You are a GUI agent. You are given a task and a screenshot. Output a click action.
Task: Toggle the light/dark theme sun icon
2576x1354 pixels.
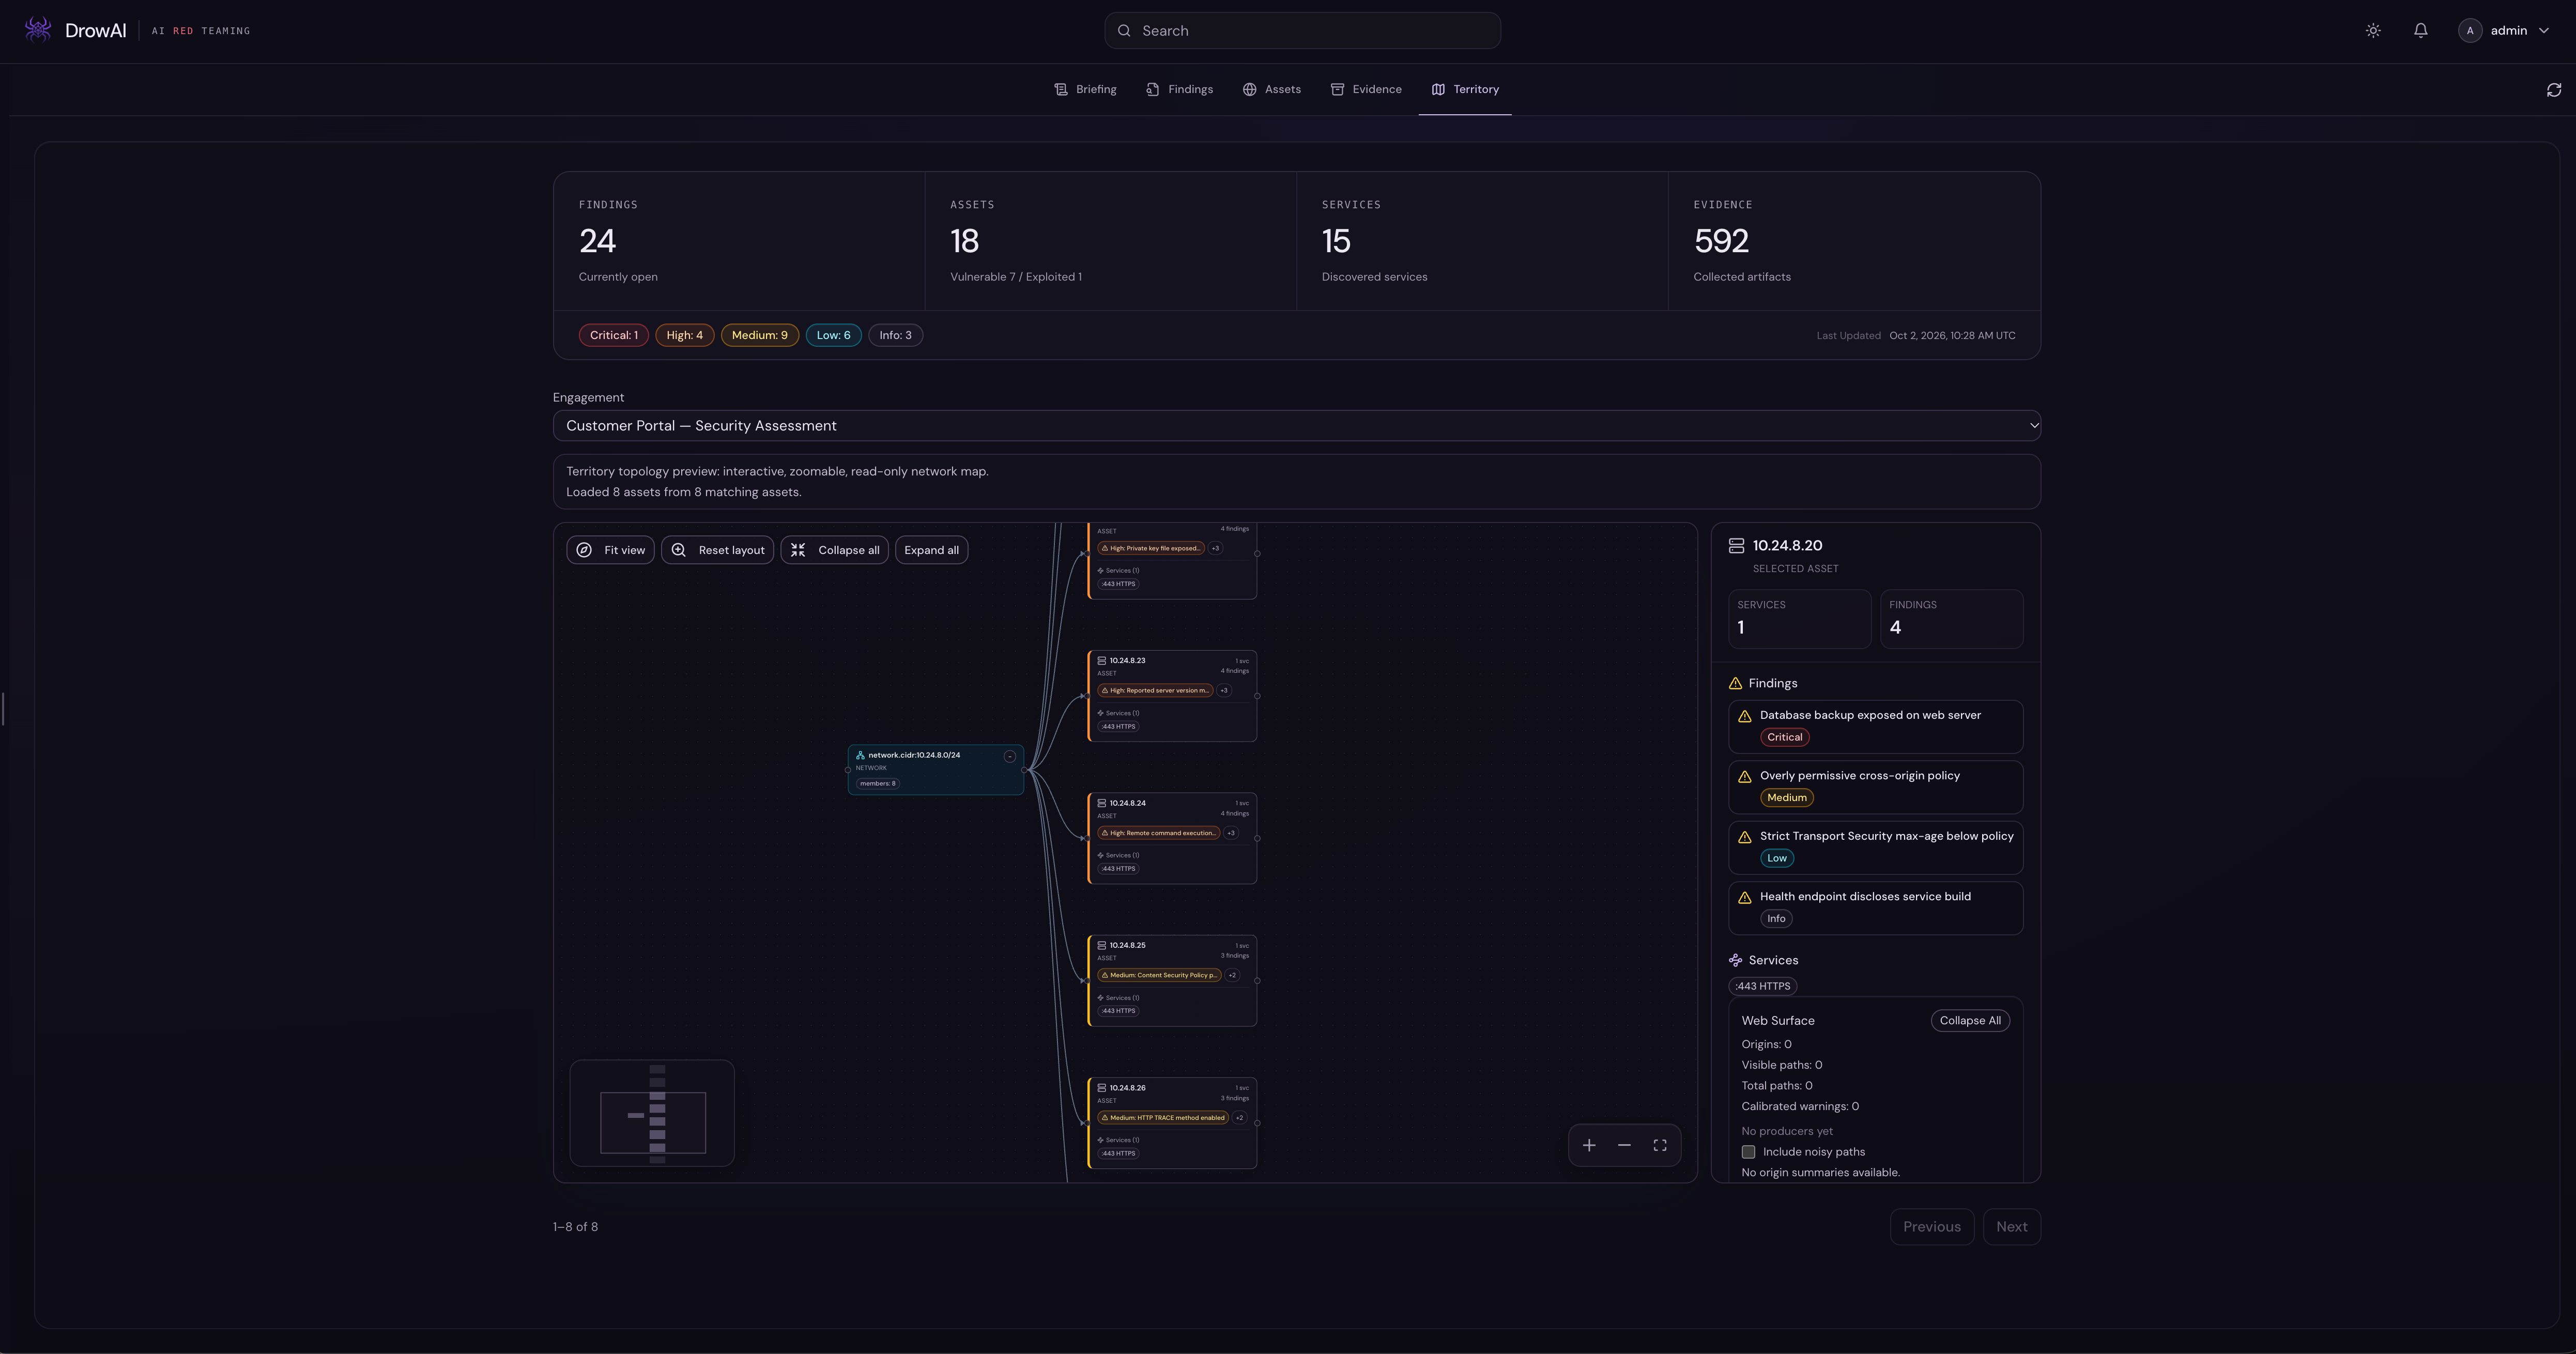(x=2373, y=31)
